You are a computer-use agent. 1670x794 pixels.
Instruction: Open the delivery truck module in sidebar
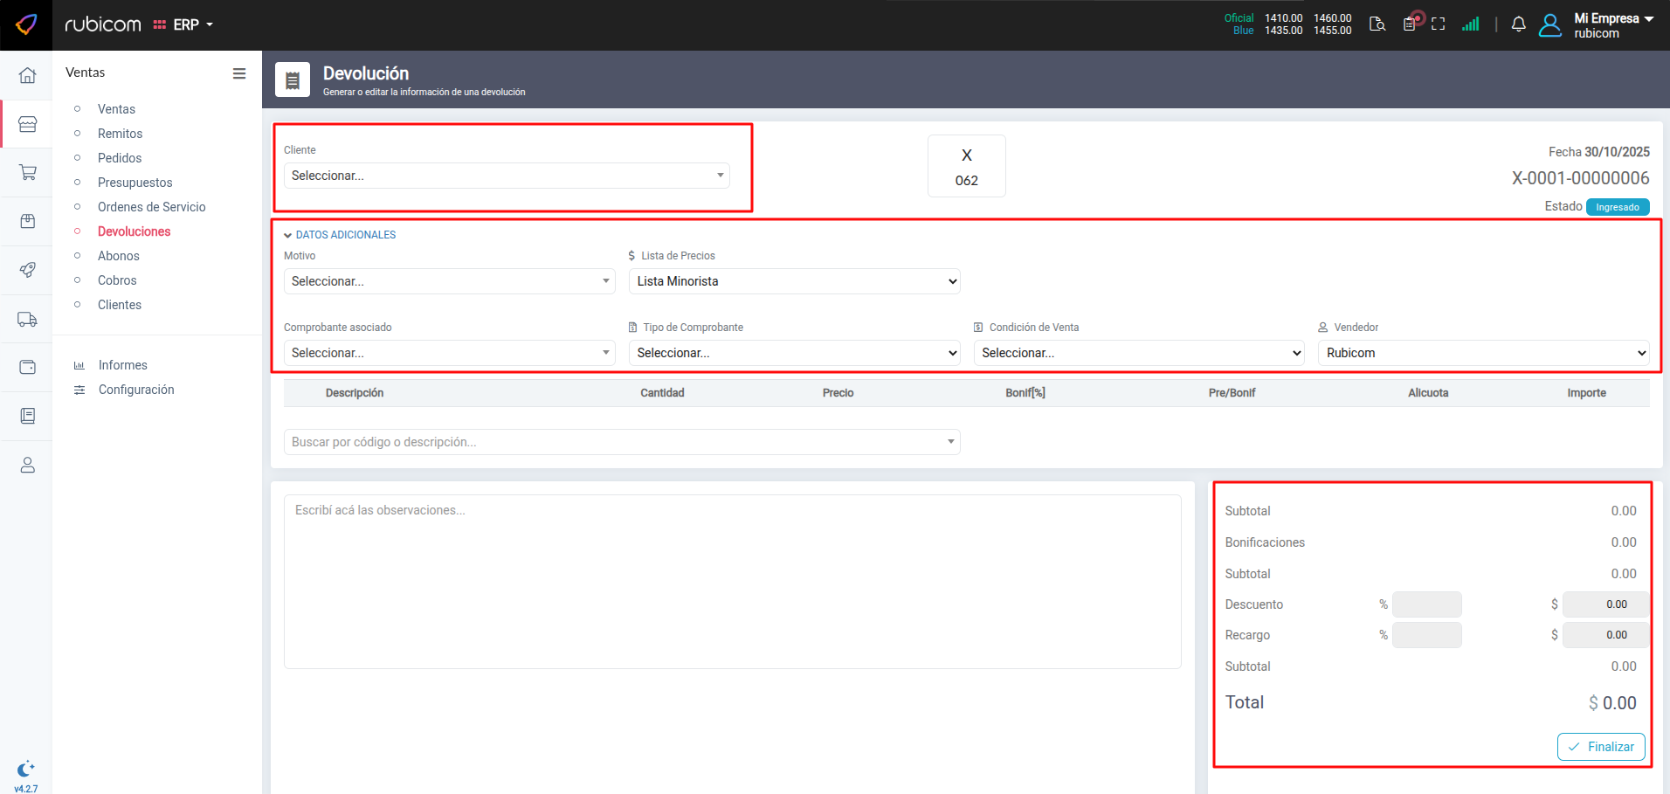tap(27, 320)
